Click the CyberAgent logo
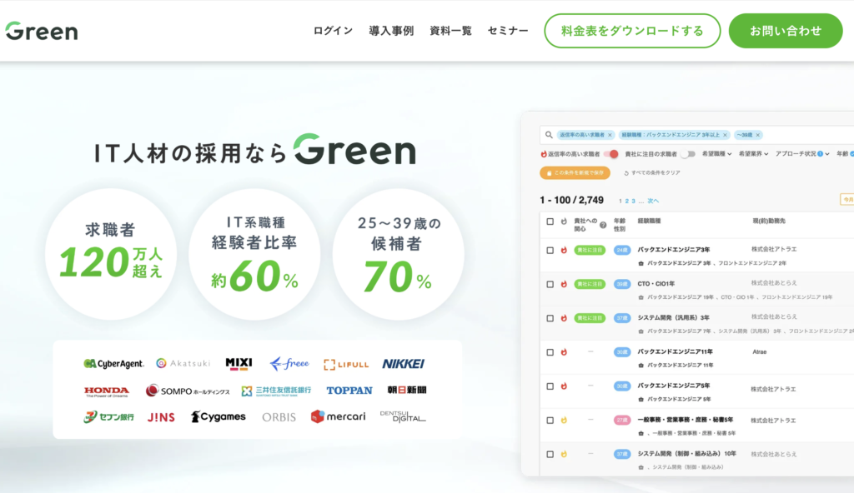This screenshot has height=493, width=854. click(x=113, y=363)
